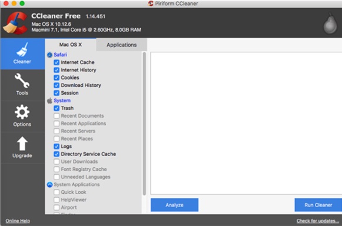Disable the Directory Service Cache checkbox

point(57,154)
